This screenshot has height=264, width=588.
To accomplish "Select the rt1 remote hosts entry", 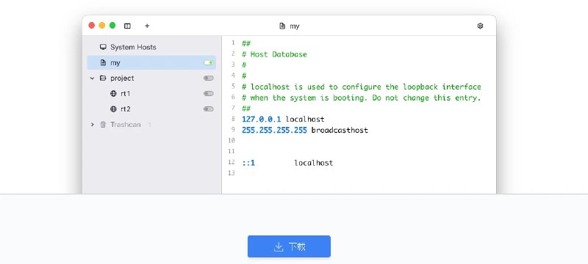I will click(x=151, y=93).
